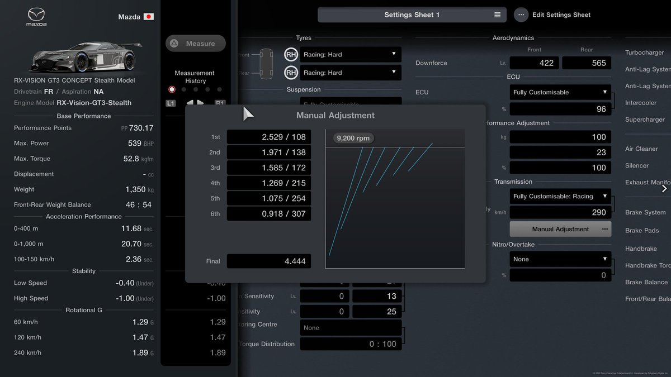
Task: Select the first measurement history dot
Action: coord(172,89)
